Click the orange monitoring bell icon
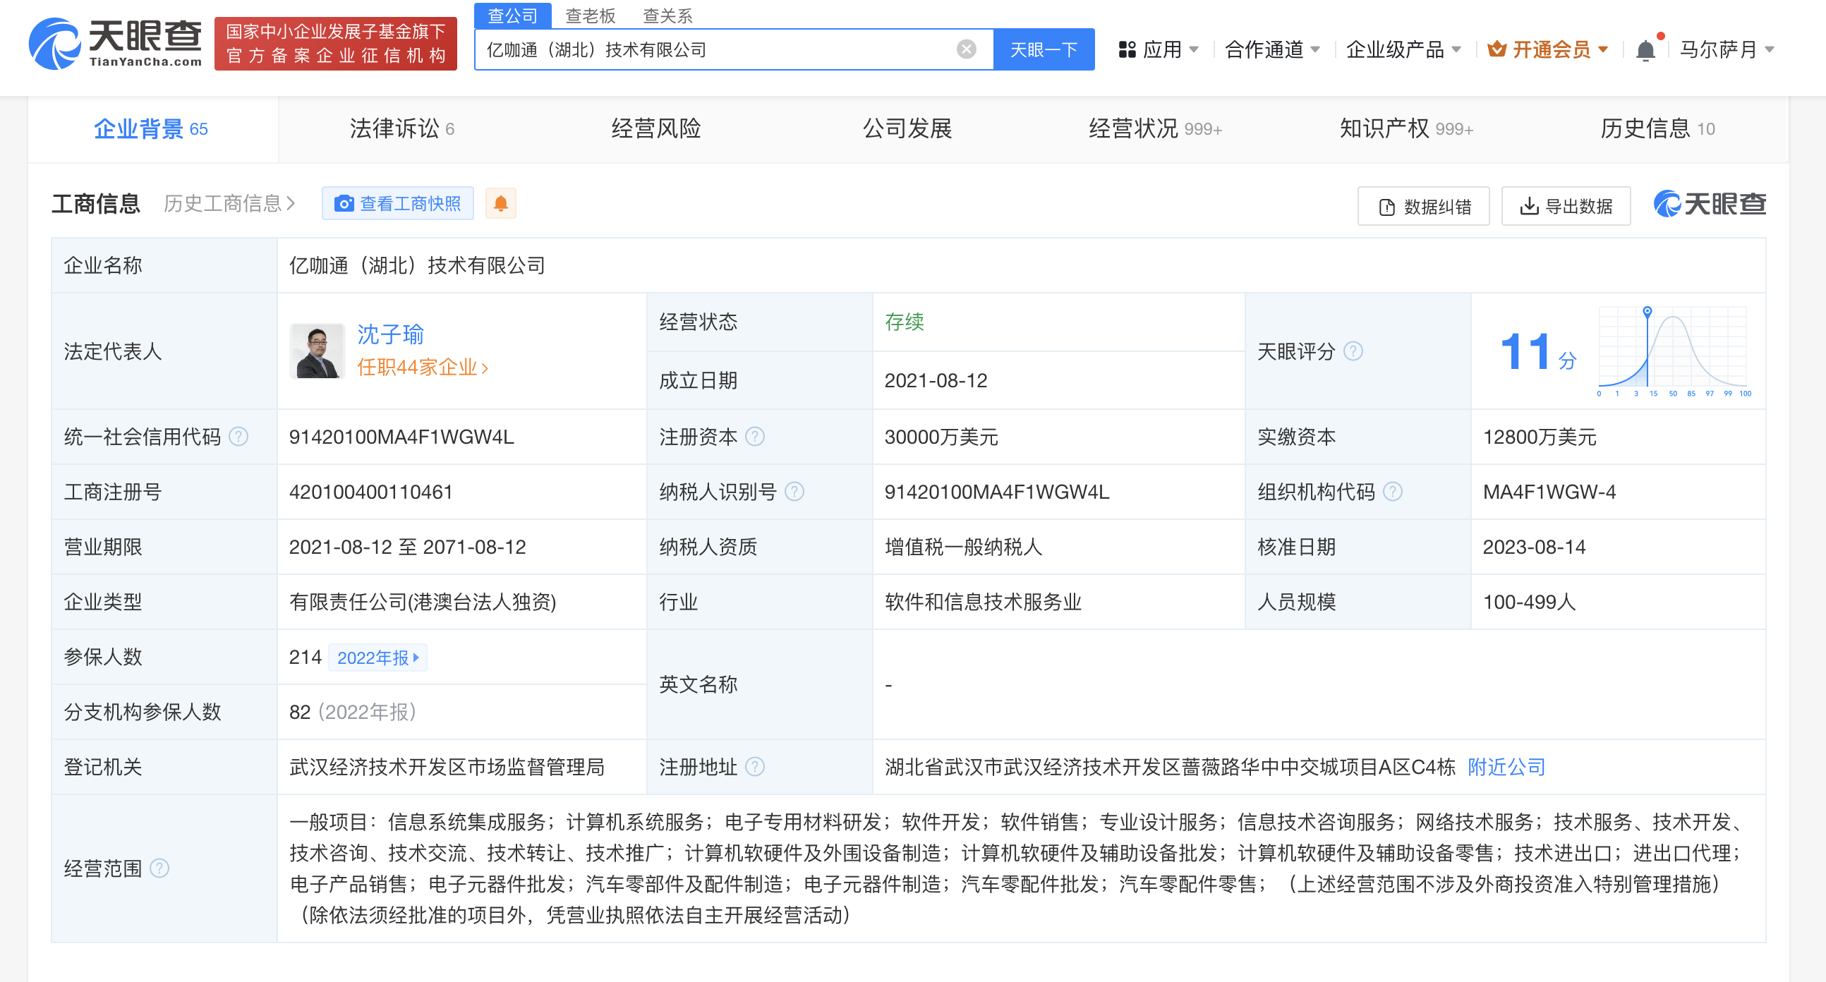 [500, 204]
